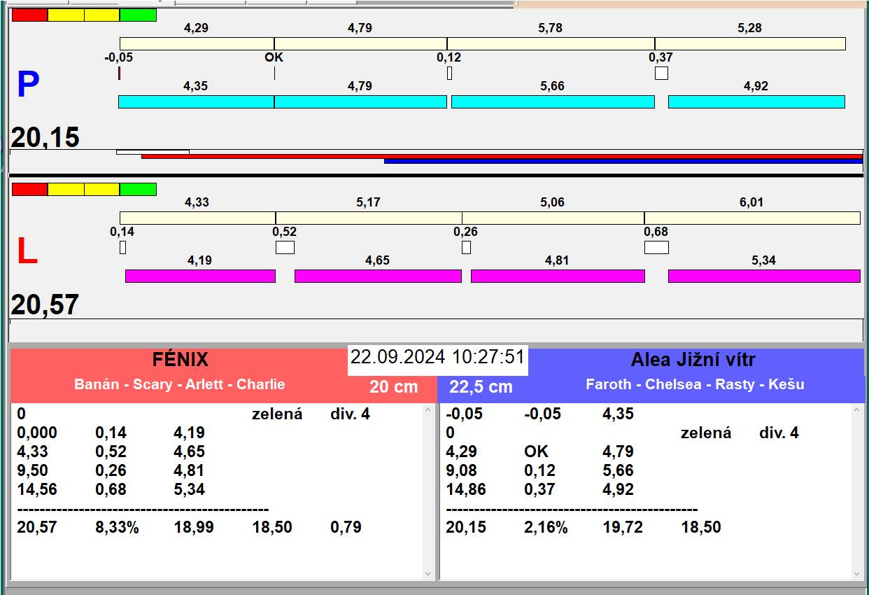Image resolution: width=869 pixels, height=595 pixels.
Task: Click the red start light in P lane
Action: [x=29, y=15]
